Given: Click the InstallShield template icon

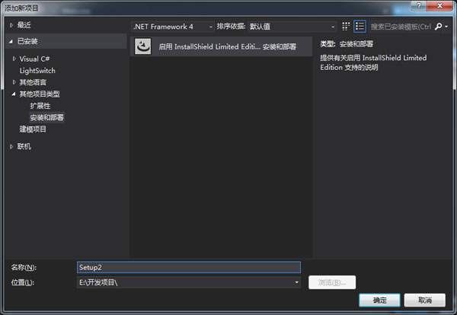Looking at the screenshot, I should (143, 46).
